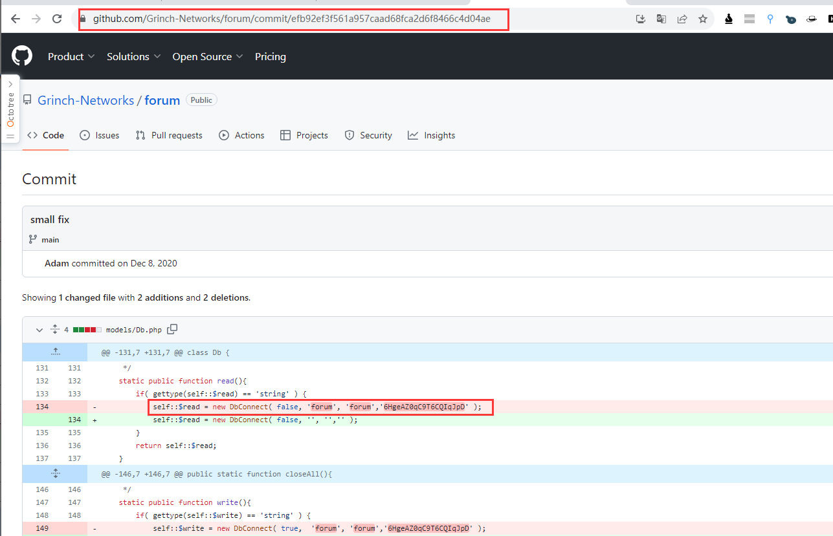The height and width of the screenshot is (536, 833).
Task: Click the Octotree hamburger handle icon
Action: [10, 136]
